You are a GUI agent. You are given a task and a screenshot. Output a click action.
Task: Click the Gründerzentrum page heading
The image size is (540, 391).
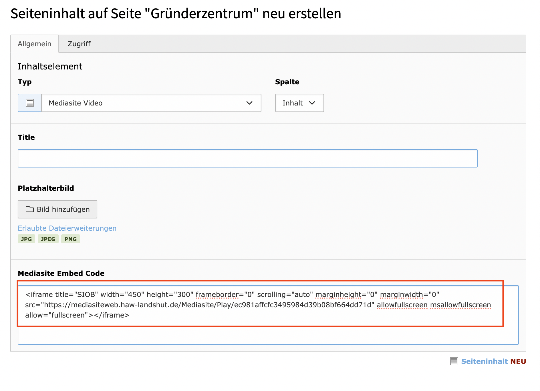[x=176, y=13]
